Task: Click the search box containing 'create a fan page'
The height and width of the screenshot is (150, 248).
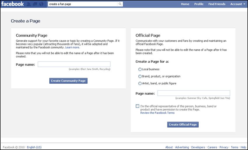Action: coord(83,4)
